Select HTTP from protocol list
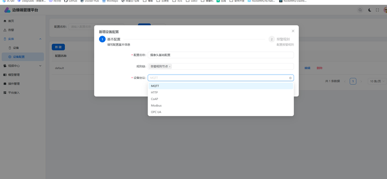The height and width of the screenshot is (179, 387). click(x=221, y=92)
